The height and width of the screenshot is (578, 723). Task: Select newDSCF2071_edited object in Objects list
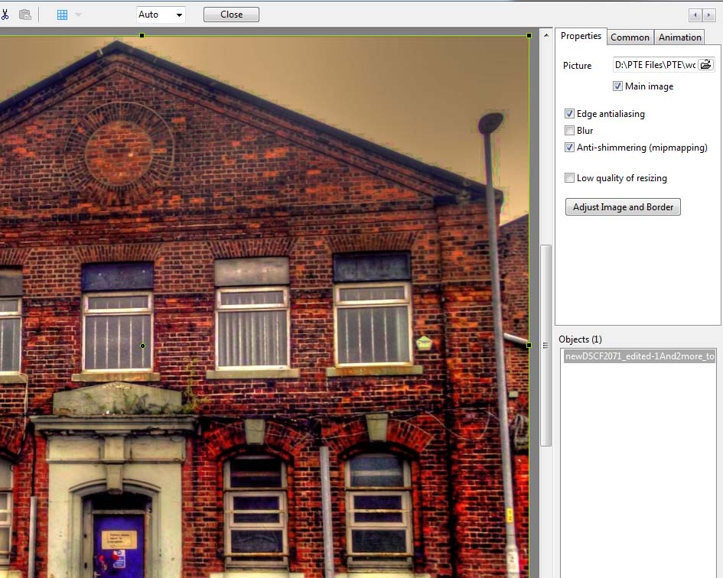click(x=640, y=356)
